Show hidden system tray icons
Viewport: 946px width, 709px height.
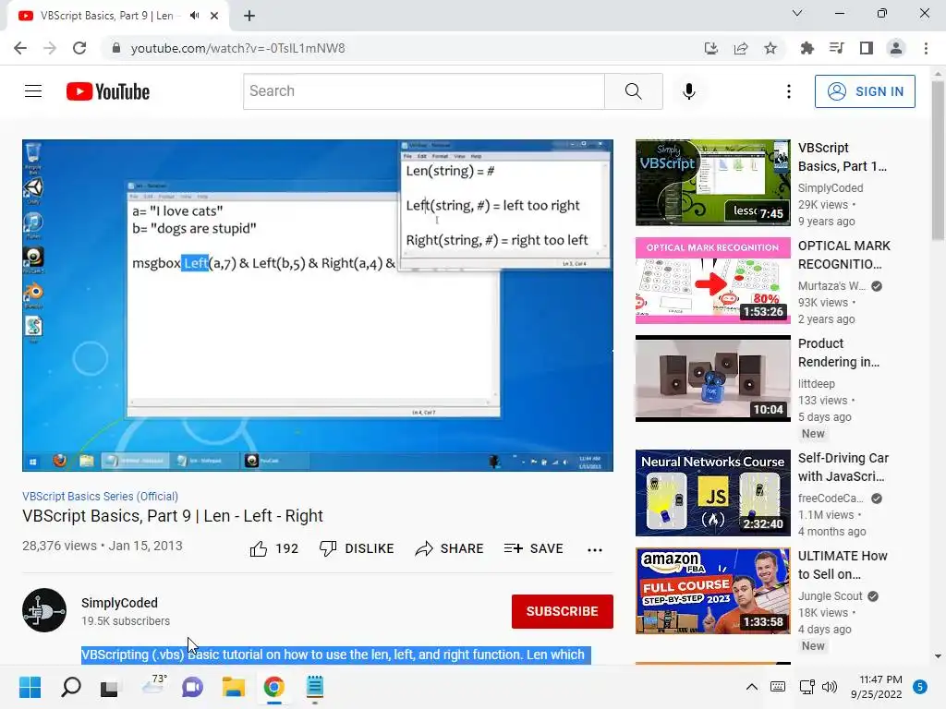[x=752, y=687]
